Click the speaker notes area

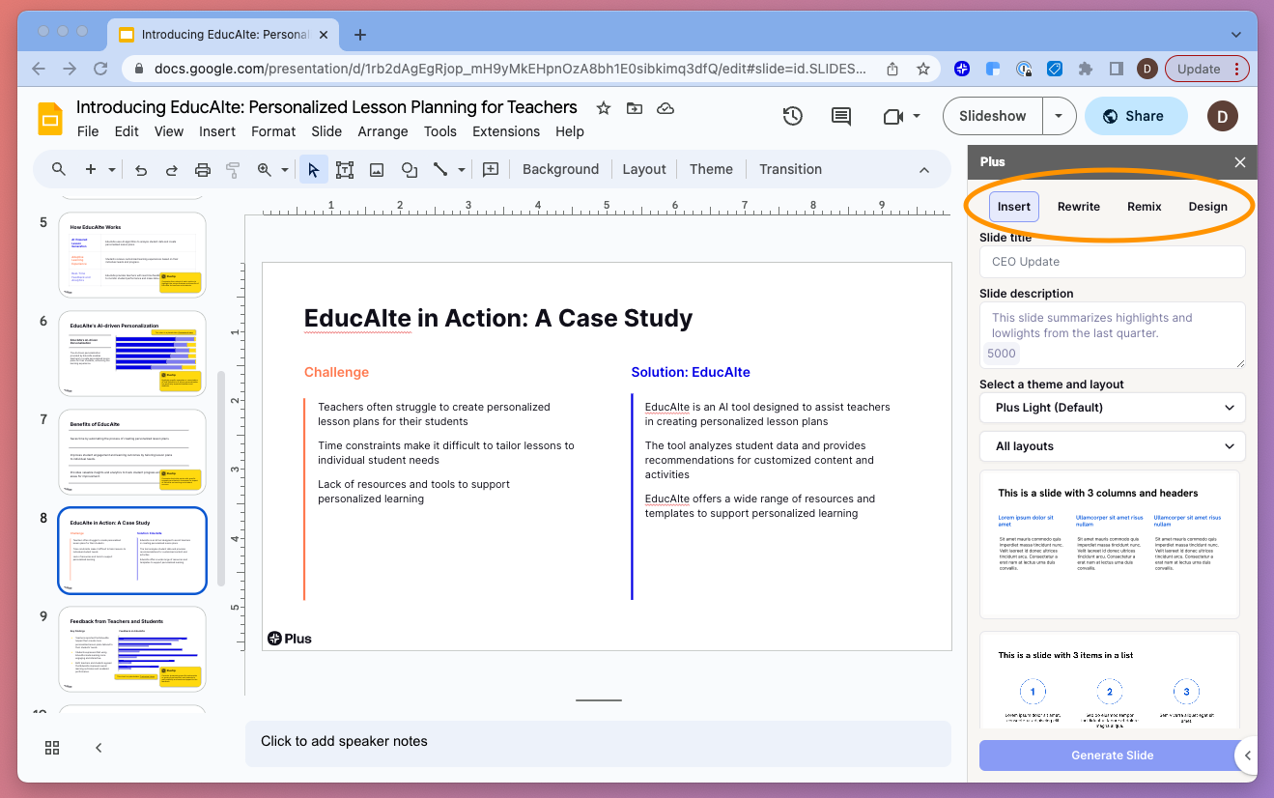[x=598, y=742]
